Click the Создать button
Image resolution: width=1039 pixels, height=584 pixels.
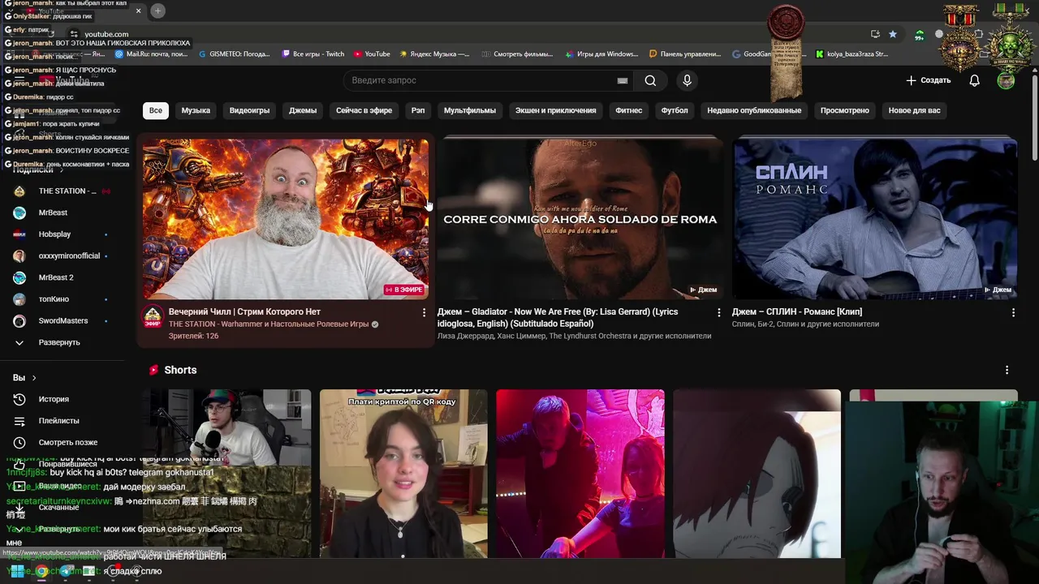point(929,80)
